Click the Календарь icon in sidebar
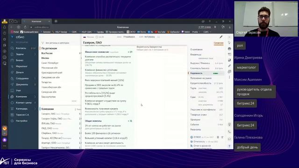The image size is (299, 168). click(x=12, y=109)
